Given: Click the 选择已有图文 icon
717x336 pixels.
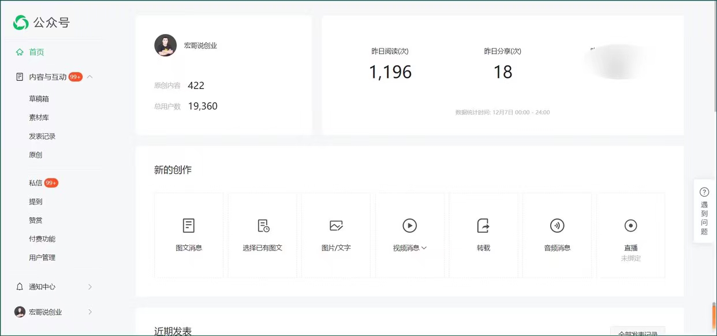Looking at the screenshot, I should coord(262,226).
